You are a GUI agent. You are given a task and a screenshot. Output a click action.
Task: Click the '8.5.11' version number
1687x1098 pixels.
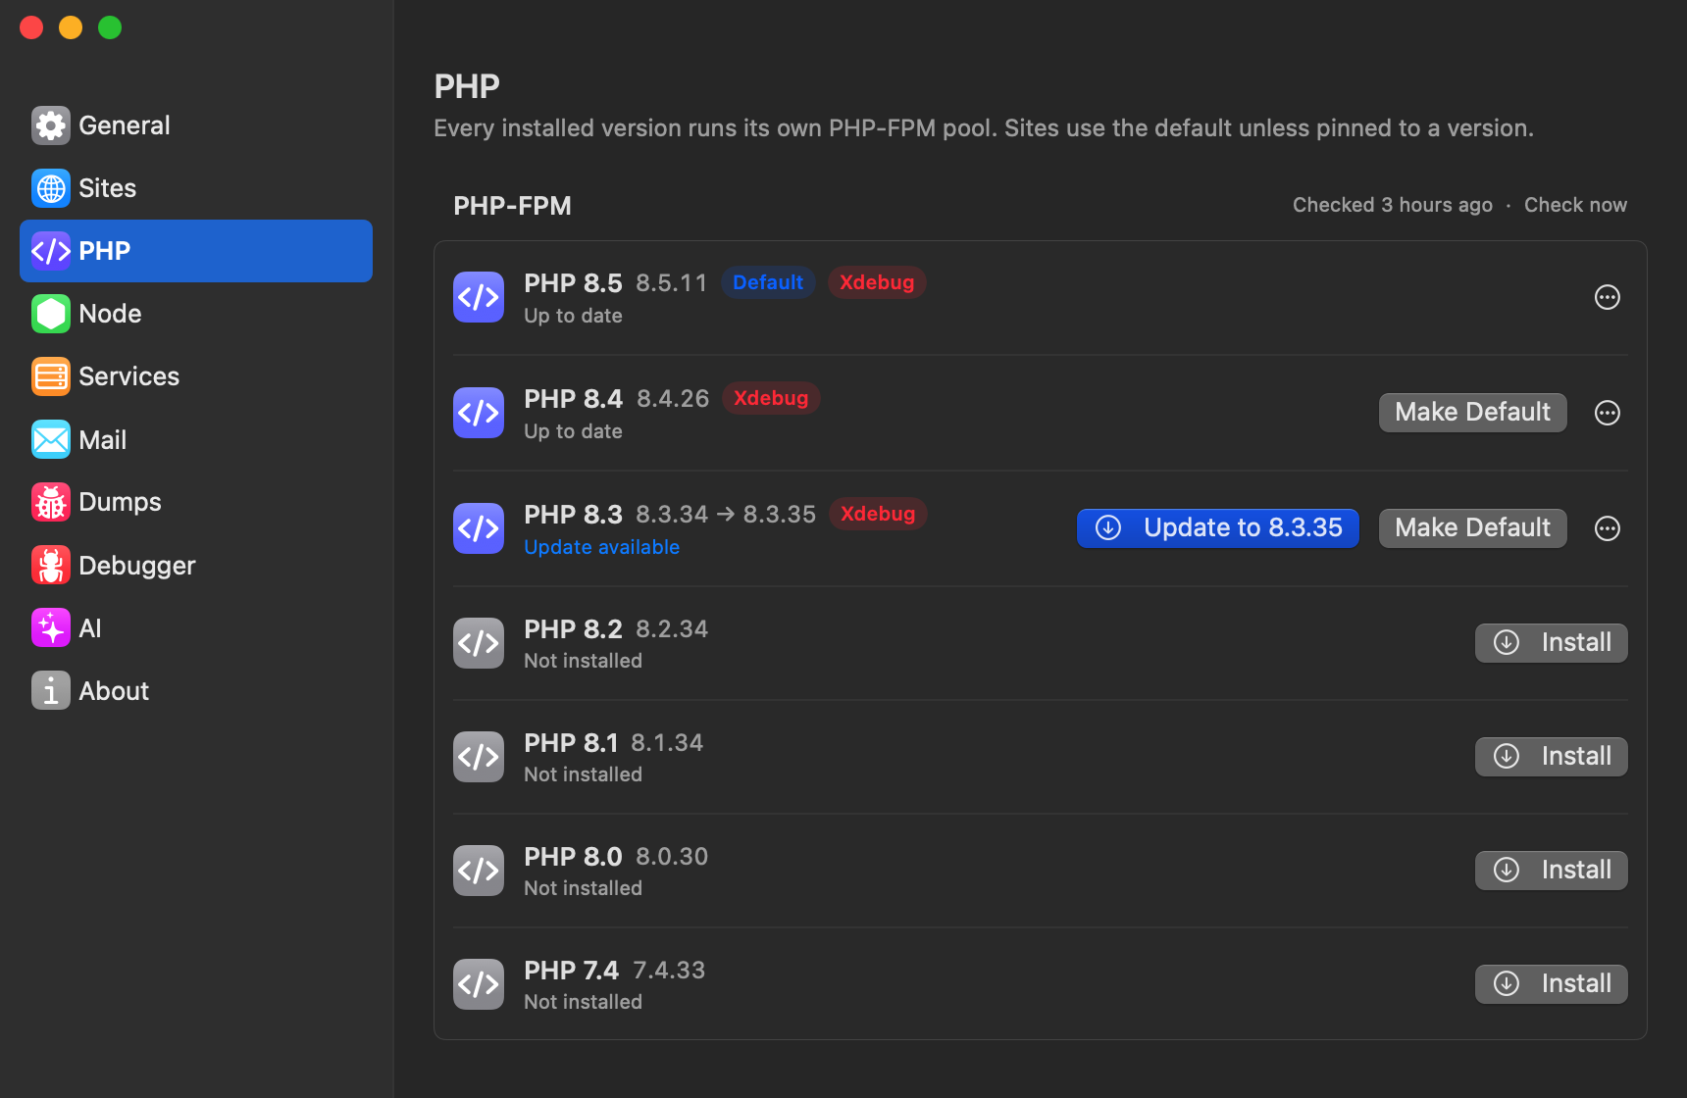(x=671, y=283)
